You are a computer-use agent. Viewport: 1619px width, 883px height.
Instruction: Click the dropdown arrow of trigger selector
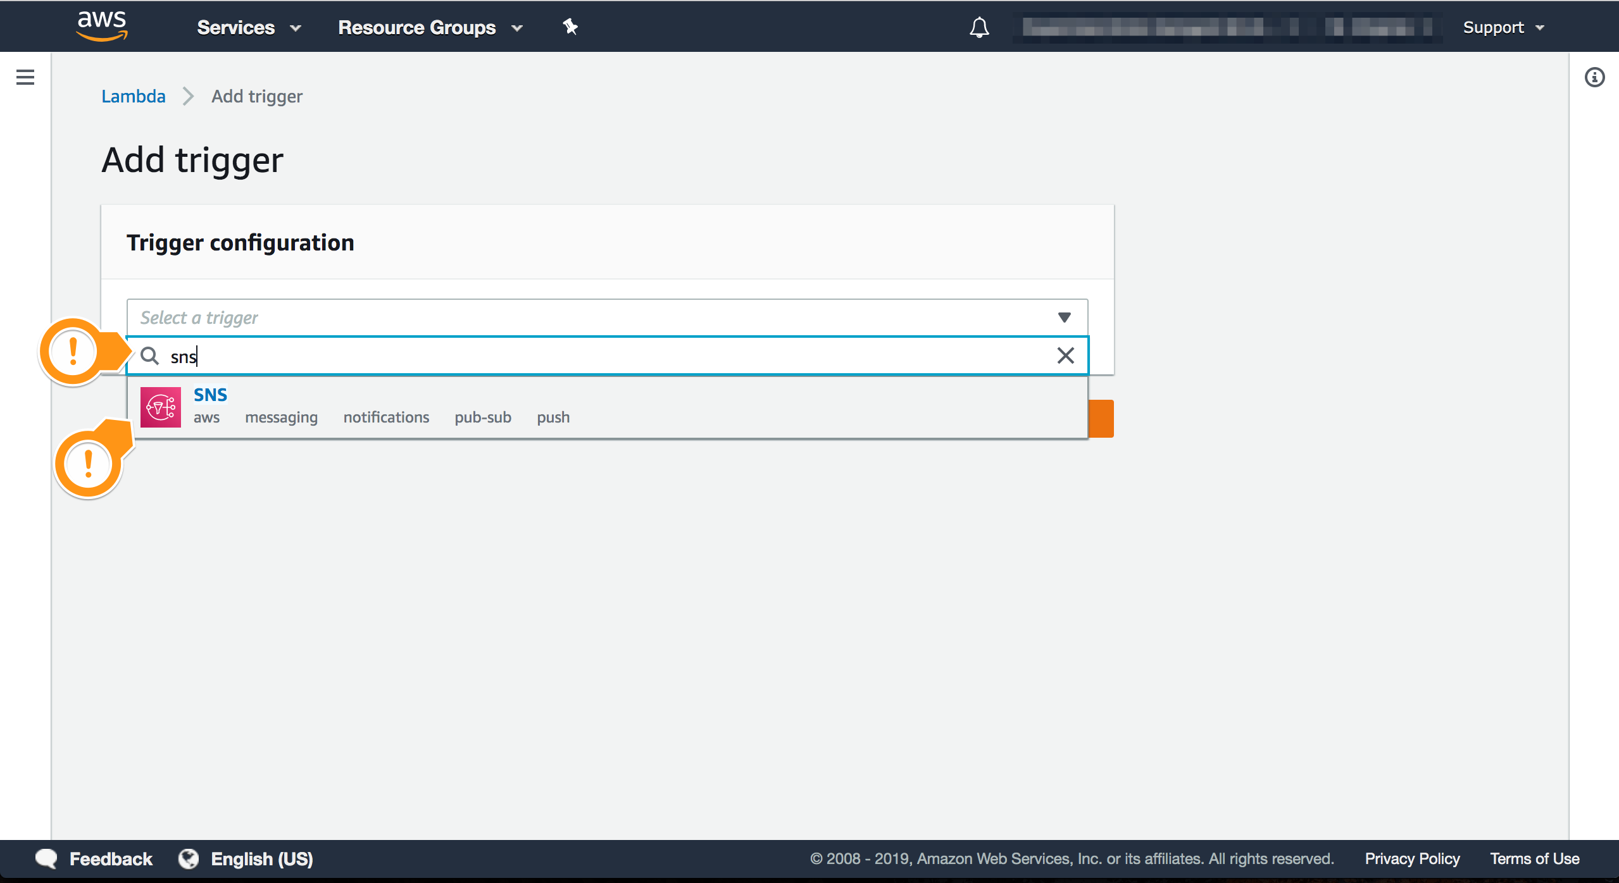[1064, 318]
